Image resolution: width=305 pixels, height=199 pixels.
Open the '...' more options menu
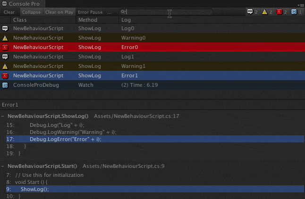tap(110, 12)
